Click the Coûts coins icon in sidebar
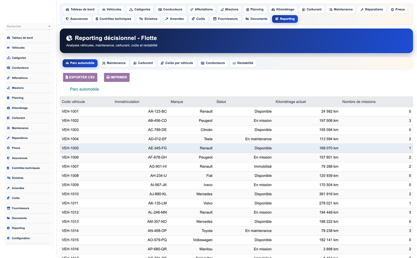The width and height of the screenshot is (417, 258). pyautogui.click(x=8, y=198)
